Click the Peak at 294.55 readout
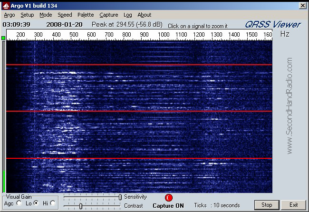Image resolution: width=309 pixels, height=212 pixels. pos(127,25)
